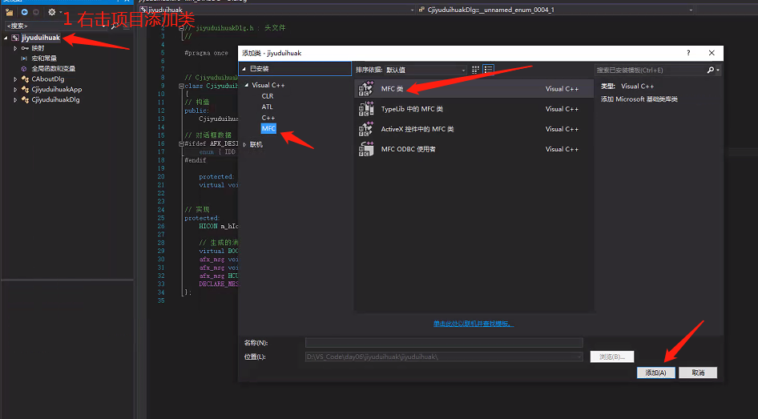Collapse the Visual C++ category
The image size is (758, 419).
[x=247, y=85]
